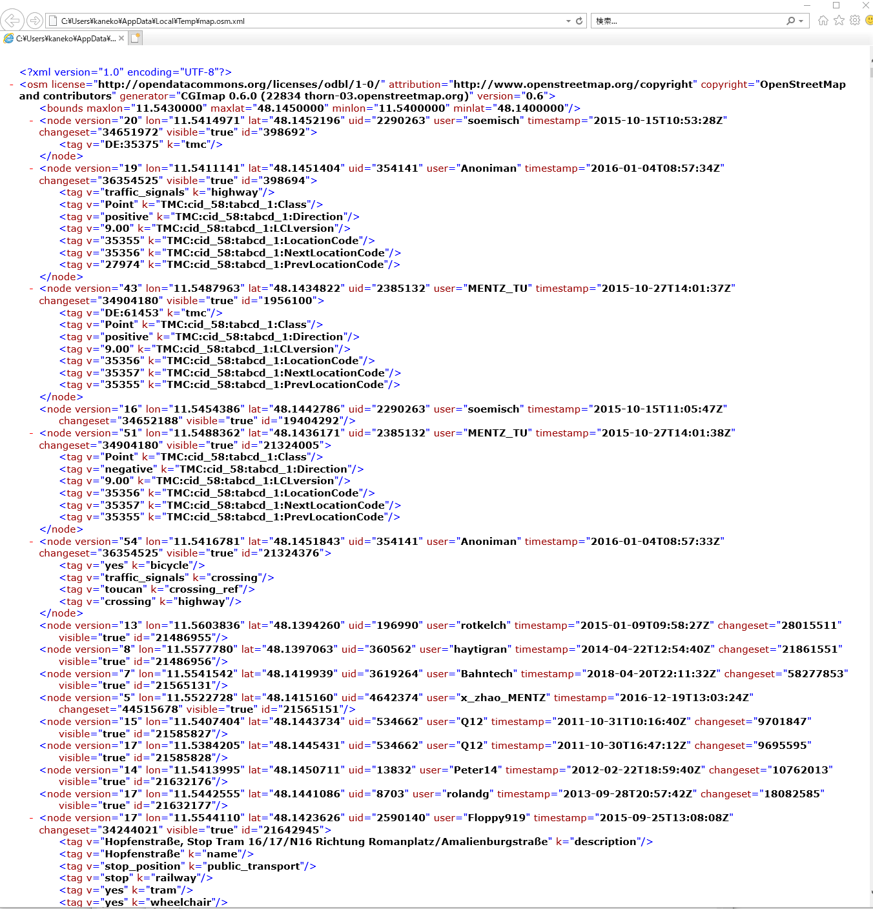Collapse node id 21324376 with lon 11.5416781
The image size is (873, 909).
32,542
